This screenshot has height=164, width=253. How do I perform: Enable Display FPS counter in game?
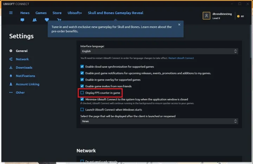[x=82, y=93]
